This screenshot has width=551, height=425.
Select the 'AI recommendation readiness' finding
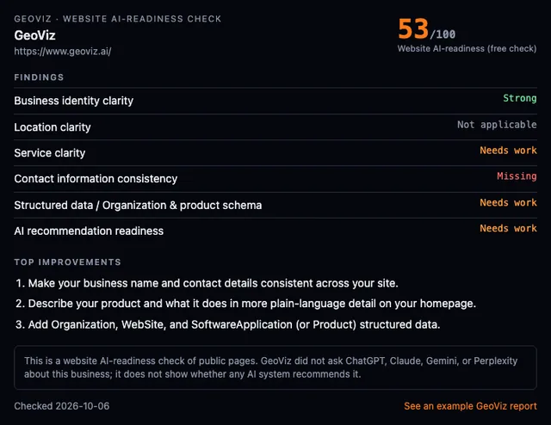tap(89, 231)
